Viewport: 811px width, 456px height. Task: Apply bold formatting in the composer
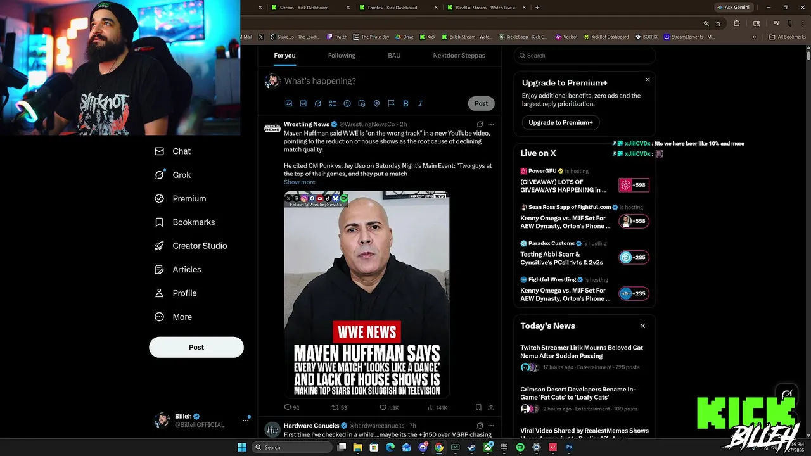405,103
